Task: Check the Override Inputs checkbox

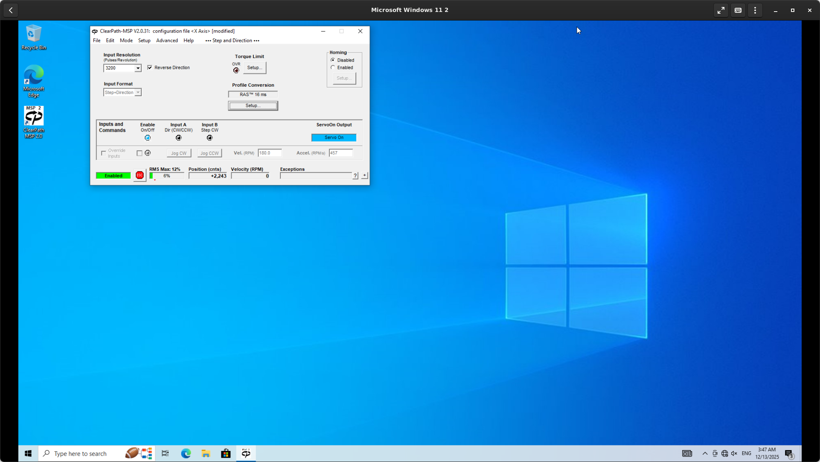Action: pyautogui.click(x=104, y=153)
